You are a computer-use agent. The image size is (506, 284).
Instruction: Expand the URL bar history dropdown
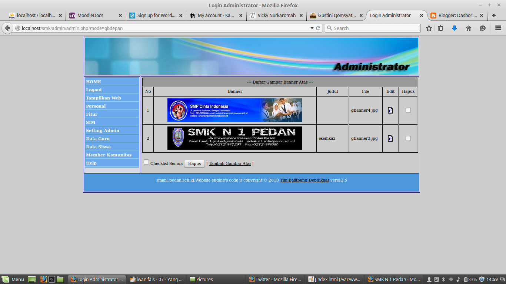[x=312, y=28]
